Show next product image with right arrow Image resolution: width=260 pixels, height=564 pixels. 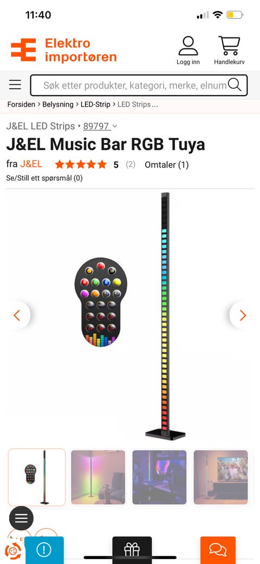pos(243,316)
